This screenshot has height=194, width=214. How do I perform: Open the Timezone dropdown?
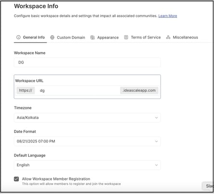[87, 117]
